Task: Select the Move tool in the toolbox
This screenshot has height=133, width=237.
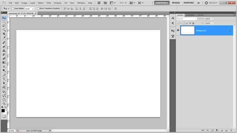Action: click(x=4, y=18)
